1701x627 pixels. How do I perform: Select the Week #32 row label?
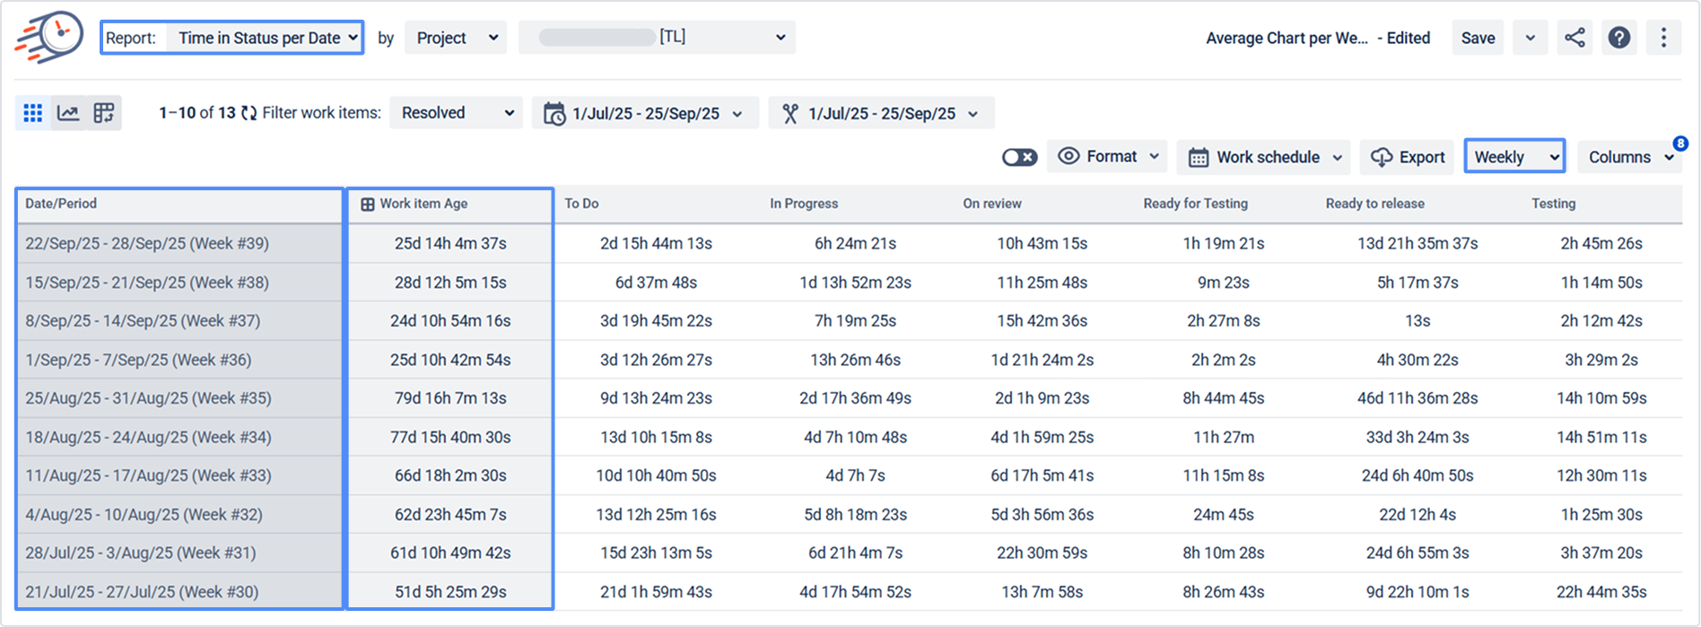point(144,515)
